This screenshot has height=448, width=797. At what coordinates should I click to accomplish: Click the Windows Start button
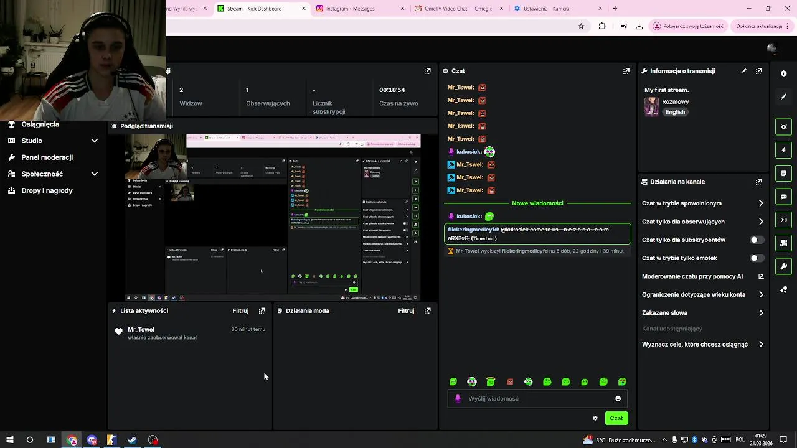(x=9, y=440)
